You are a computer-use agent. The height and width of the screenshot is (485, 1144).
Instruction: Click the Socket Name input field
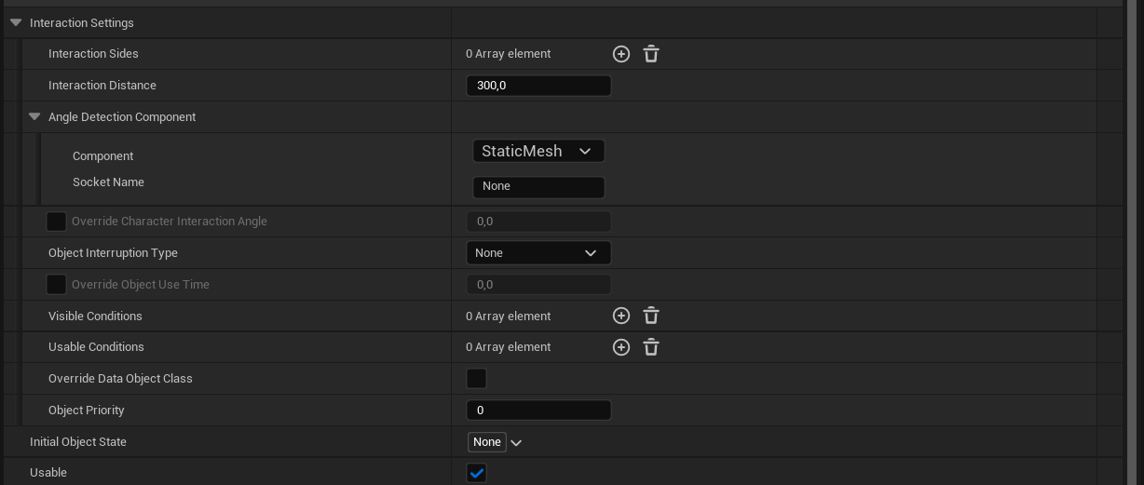(x=538, y=186)
